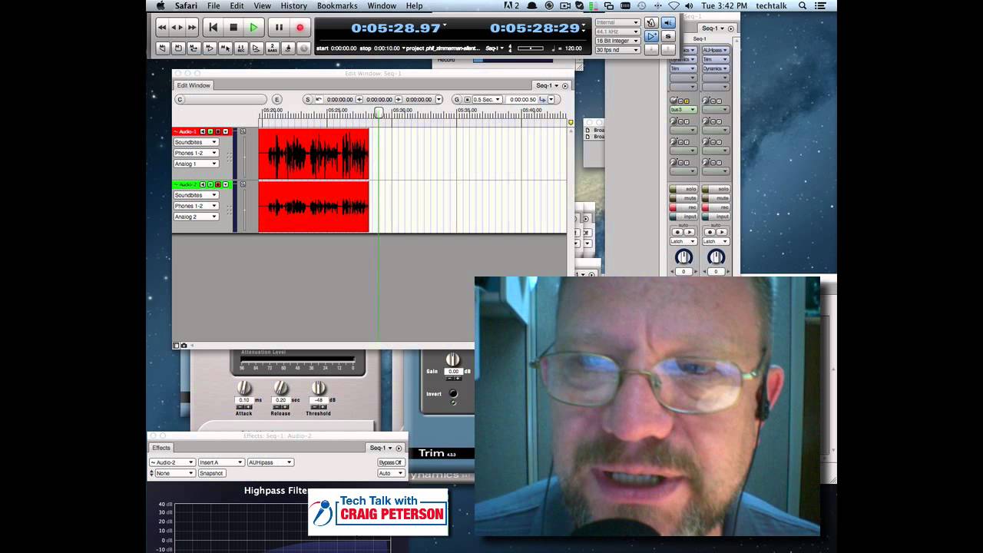Open the Audio-1 Soundbites layer dropdown
The height and width of the screenshot is (553, 983).
pos(196,142)
